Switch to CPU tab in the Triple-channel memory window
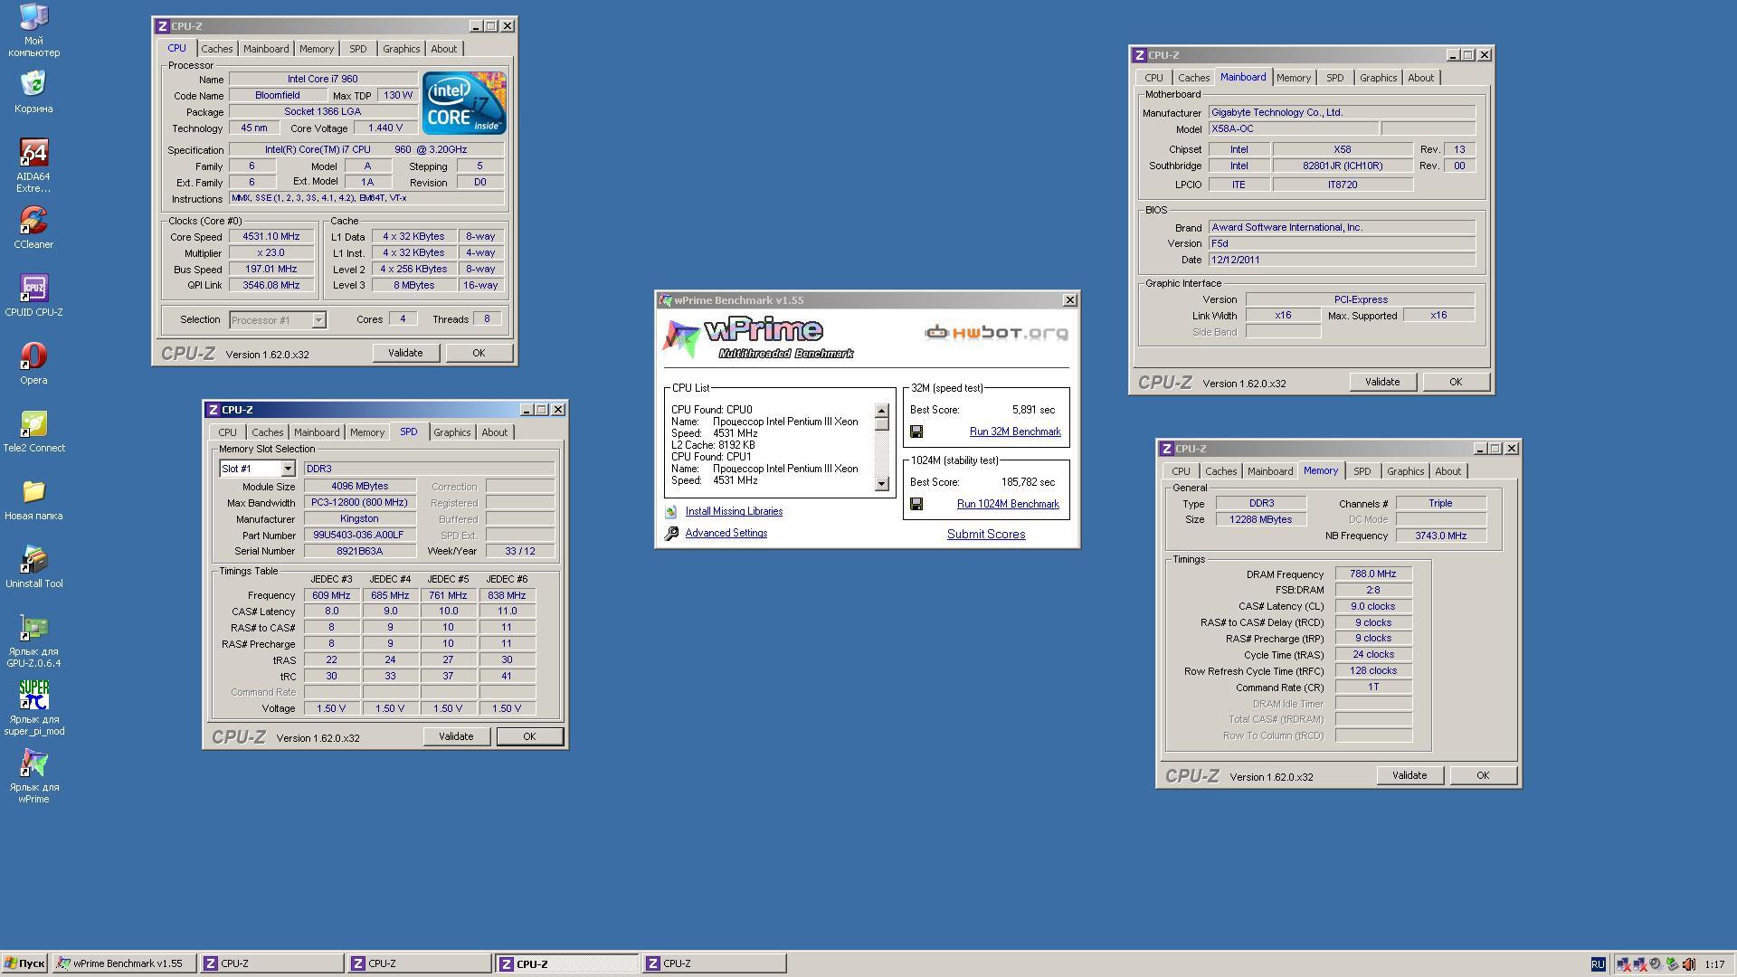The height and width of the screenshot is (977, 1737). click(1181, 471)
